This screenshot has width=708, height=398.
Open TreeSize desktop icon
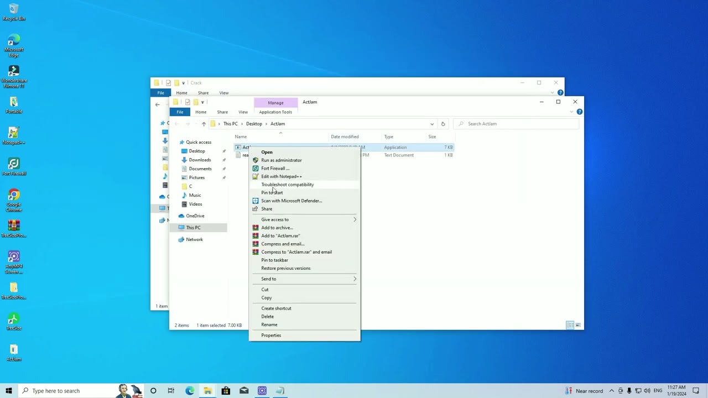pos(14,322)
